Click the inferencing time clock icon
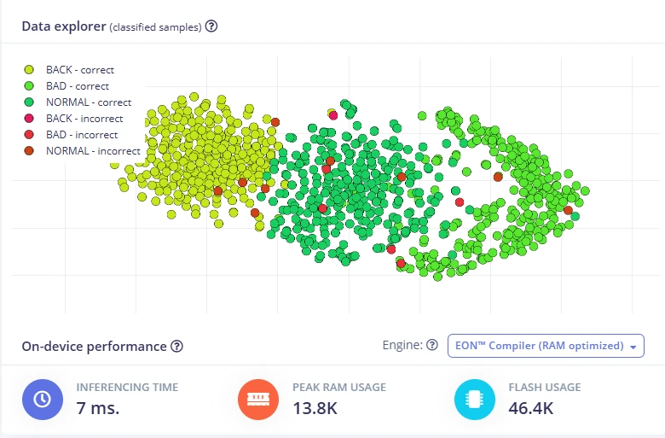 pos(43,400)
